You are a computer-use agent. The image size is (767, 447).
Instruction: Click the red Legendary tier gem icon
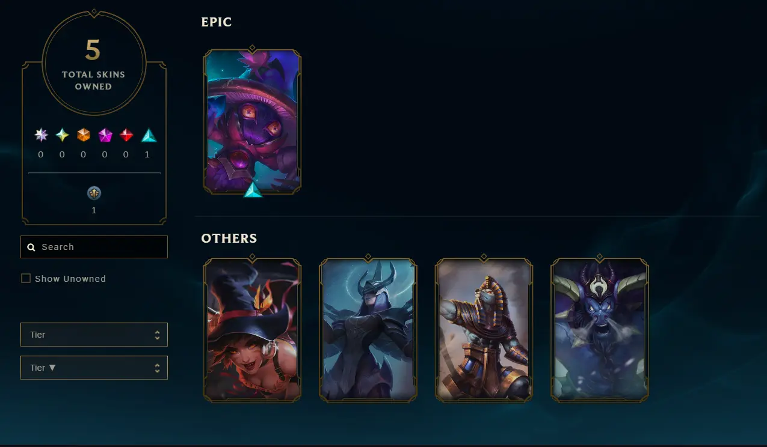click(x=126, y=135)
